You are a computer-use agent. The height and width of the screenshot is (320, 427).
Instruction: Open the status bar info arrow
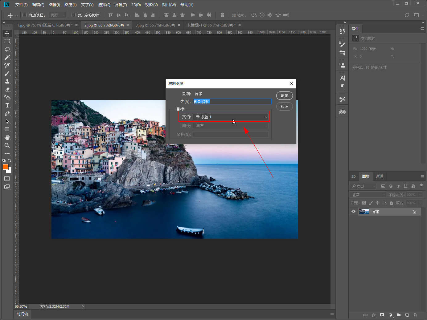[x=83, y=306]
